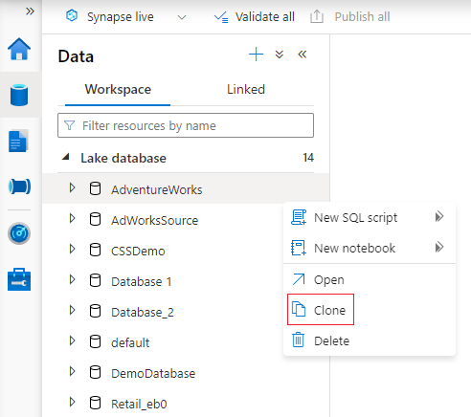The image size is (471, 417).
Task: Expand the left navigation rail
Action: (30, 11)
